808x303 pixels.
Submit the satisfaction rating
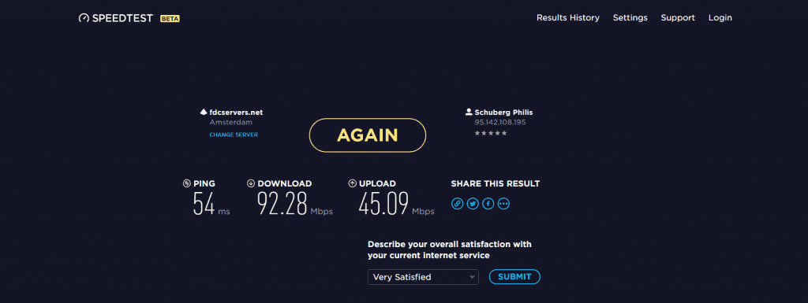pyautogui.click(x=514, y=277)
